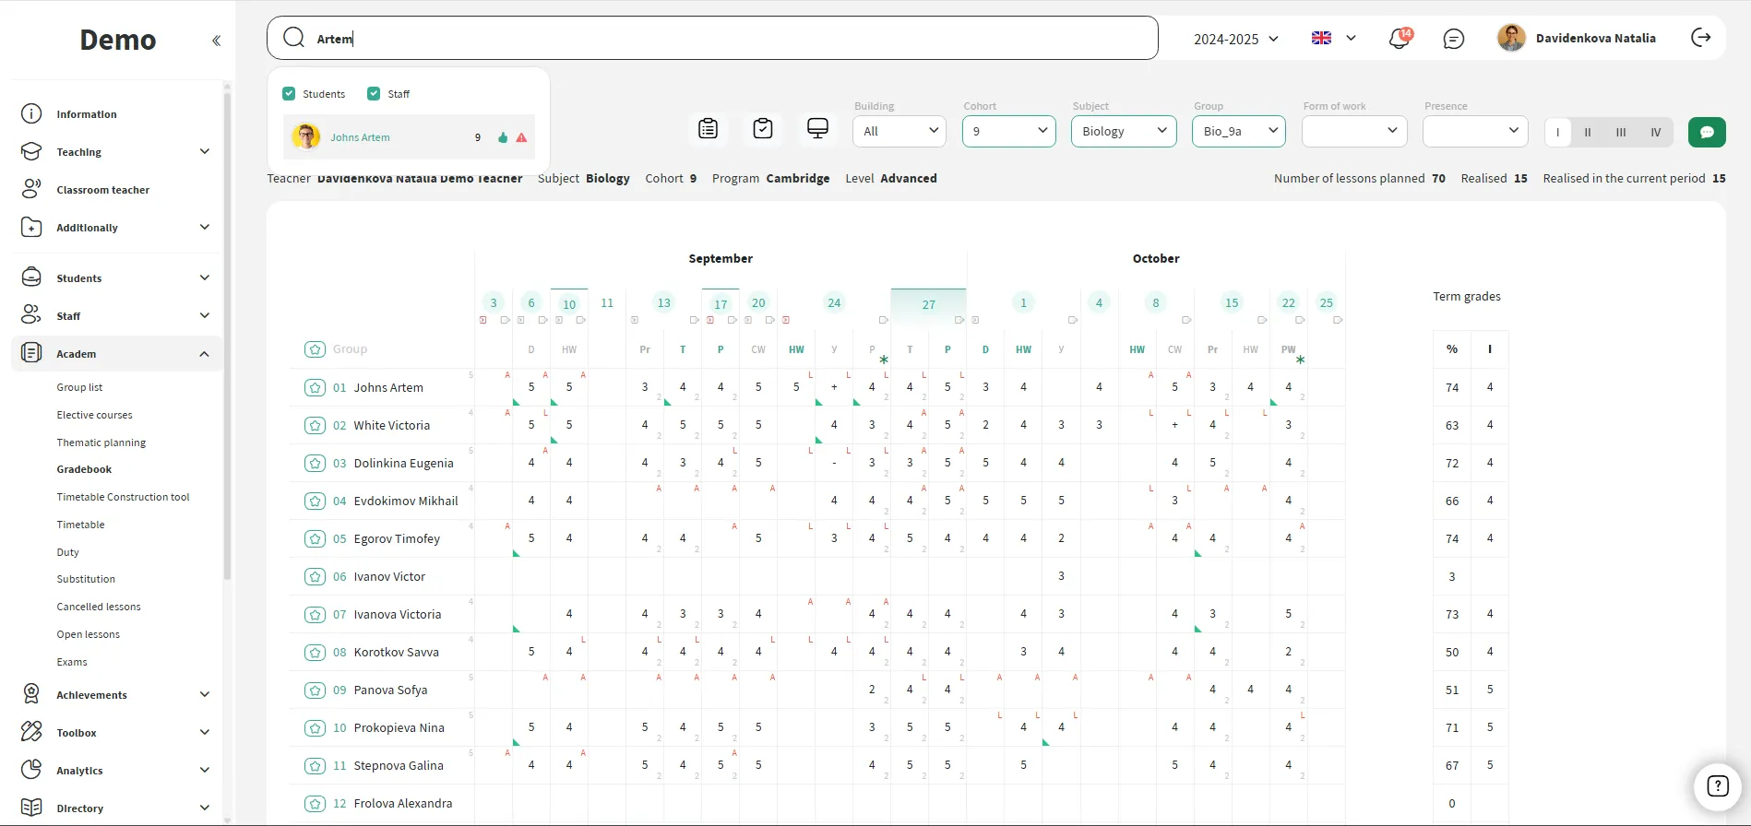Open the monitor display icon in toolbar
This screenshot has width=1751, height=826.
pos(817,129)
